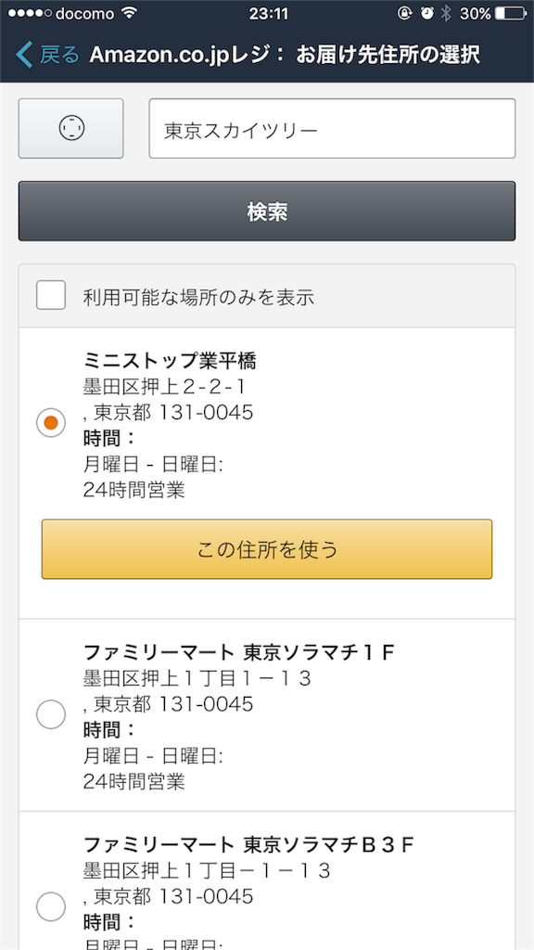Tap the cellular signal strength dots
This screenshot has width=534, height=950.
pos(30,13)
